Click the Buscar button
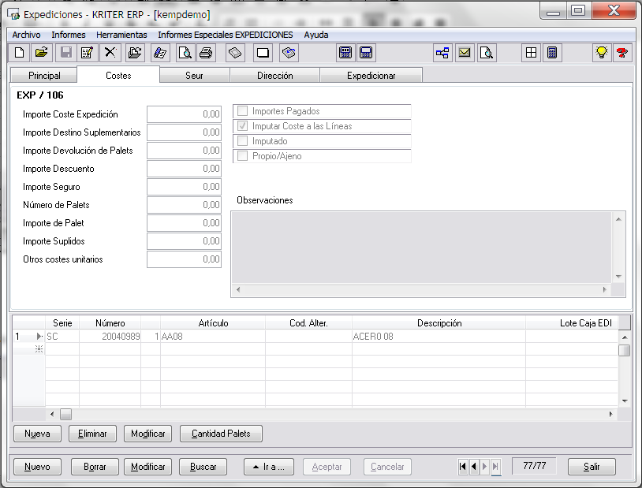642x488 pixels. [x=203, y=467]
